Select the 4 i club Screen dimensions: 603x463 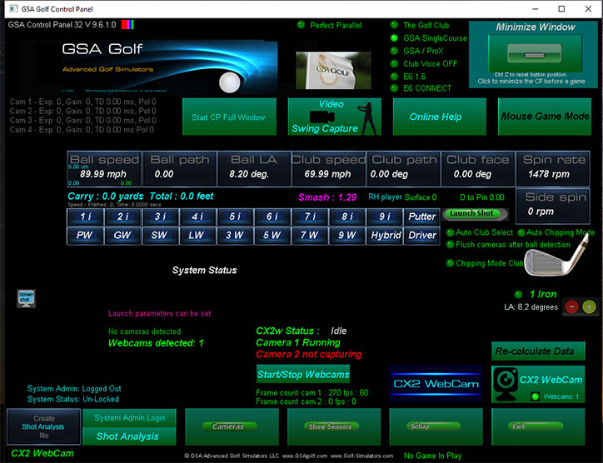[x=197, y=217]
